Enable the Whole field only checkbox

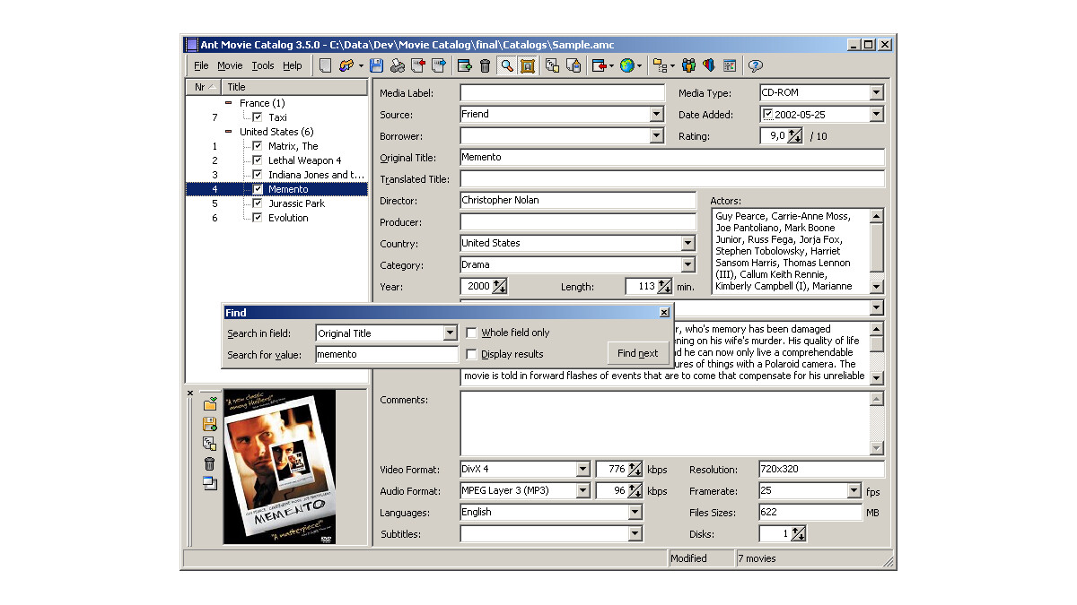pyautogui.click(x=471, y=333)
